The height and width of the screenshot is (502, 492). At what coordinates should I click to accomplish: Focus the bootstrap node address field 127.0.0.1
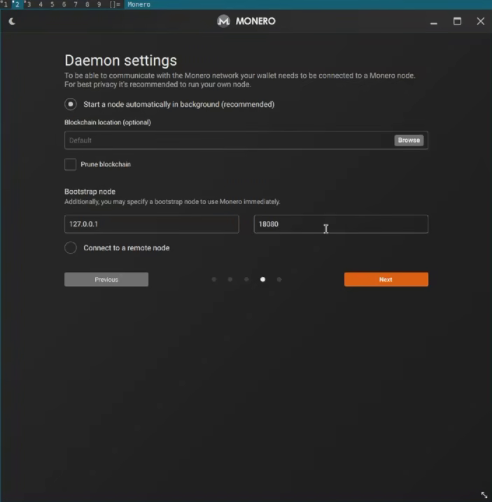click(152, 224)
